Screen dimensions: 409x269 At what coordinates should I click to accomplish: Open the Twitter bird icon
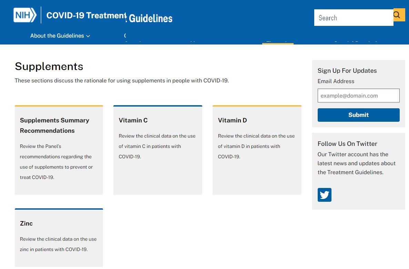coord(324,195)
